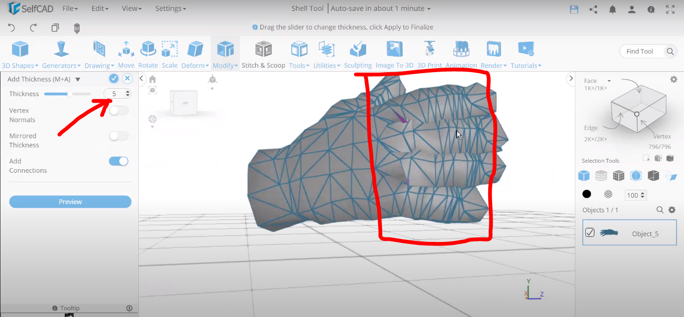Click the Save floppy disk icon
684x317 pixels.
574,9
